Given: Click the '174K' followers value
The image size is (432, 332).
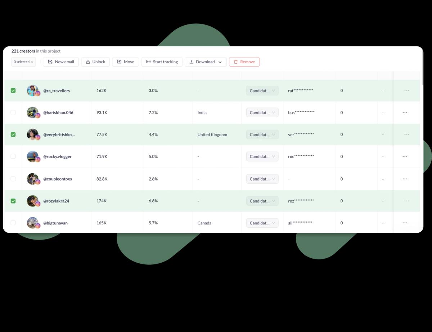Looking at the screenshot, I should [102, 201].
